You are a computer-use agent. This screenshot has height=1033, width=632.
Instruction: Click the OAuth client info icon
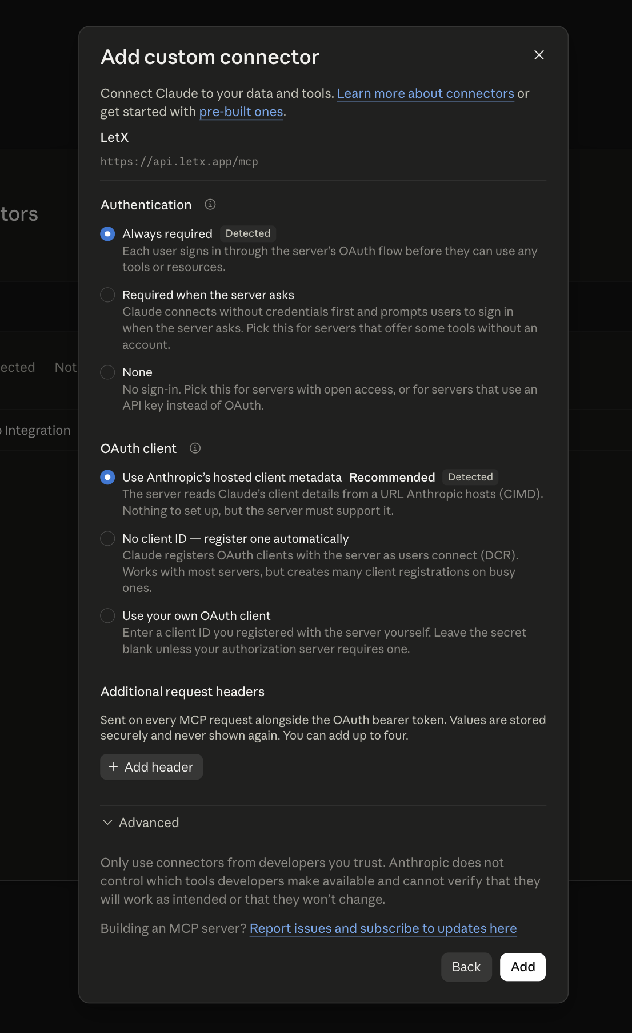tap(195, 448)
